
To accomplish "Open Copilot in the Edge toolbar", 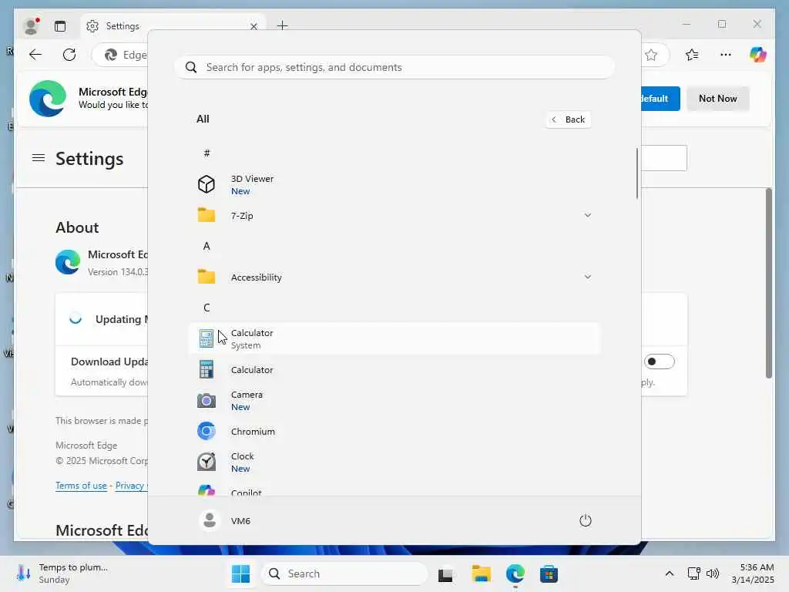I will click(758, 55).
